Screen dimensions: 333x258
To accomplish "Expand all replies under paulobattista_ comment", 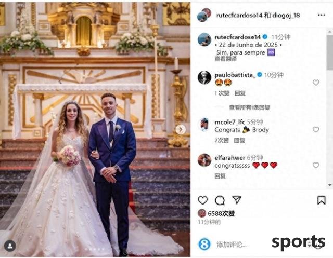I will (249, 107).
